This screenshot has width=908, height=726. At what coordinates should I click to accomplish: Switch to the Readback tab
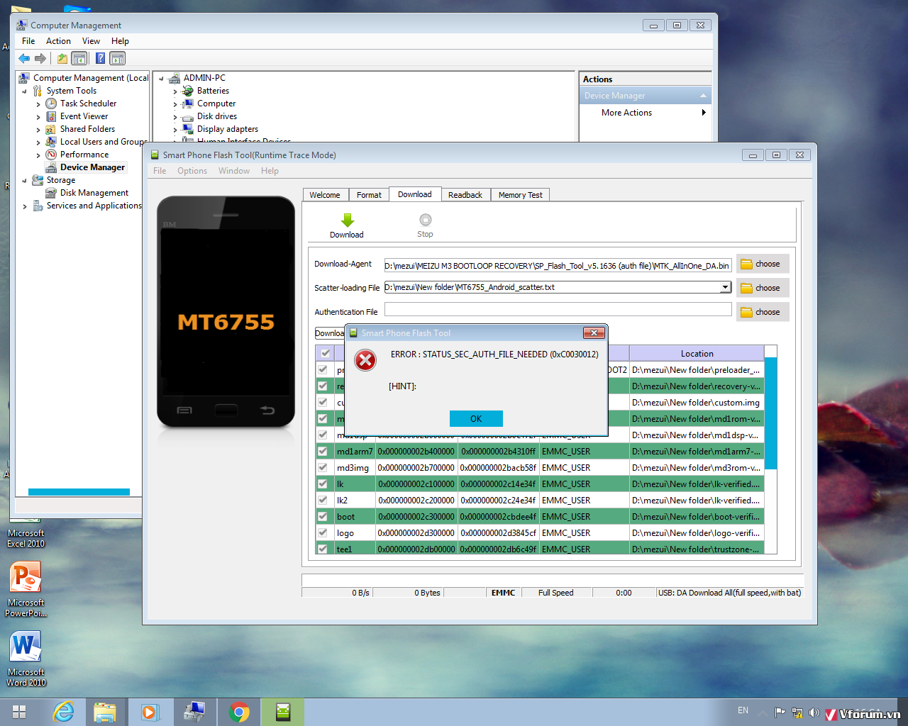(465, 195)
